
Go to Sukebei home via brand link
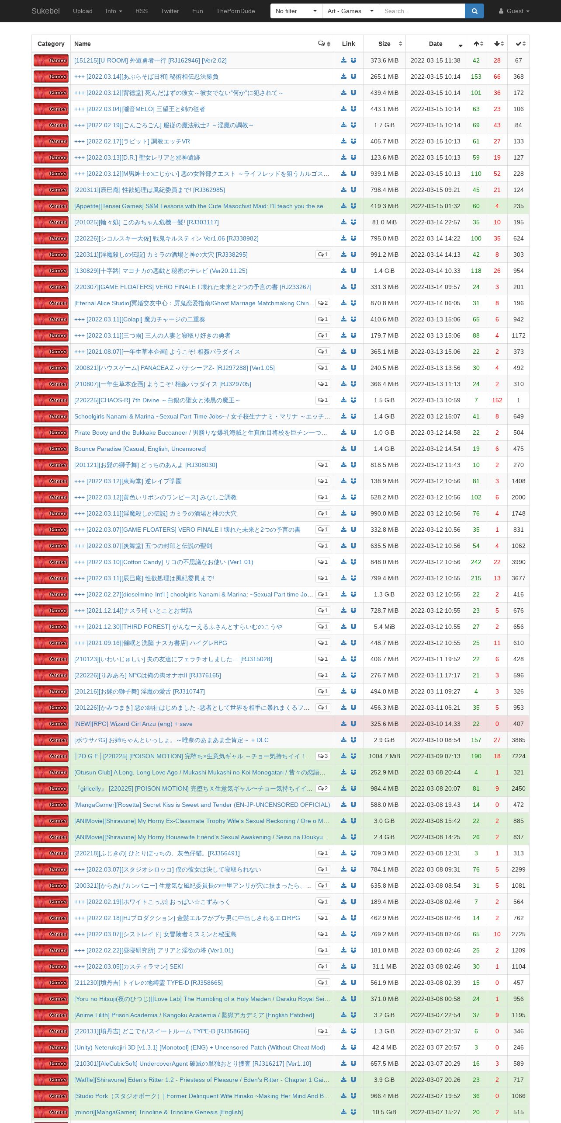click(45, 11)
